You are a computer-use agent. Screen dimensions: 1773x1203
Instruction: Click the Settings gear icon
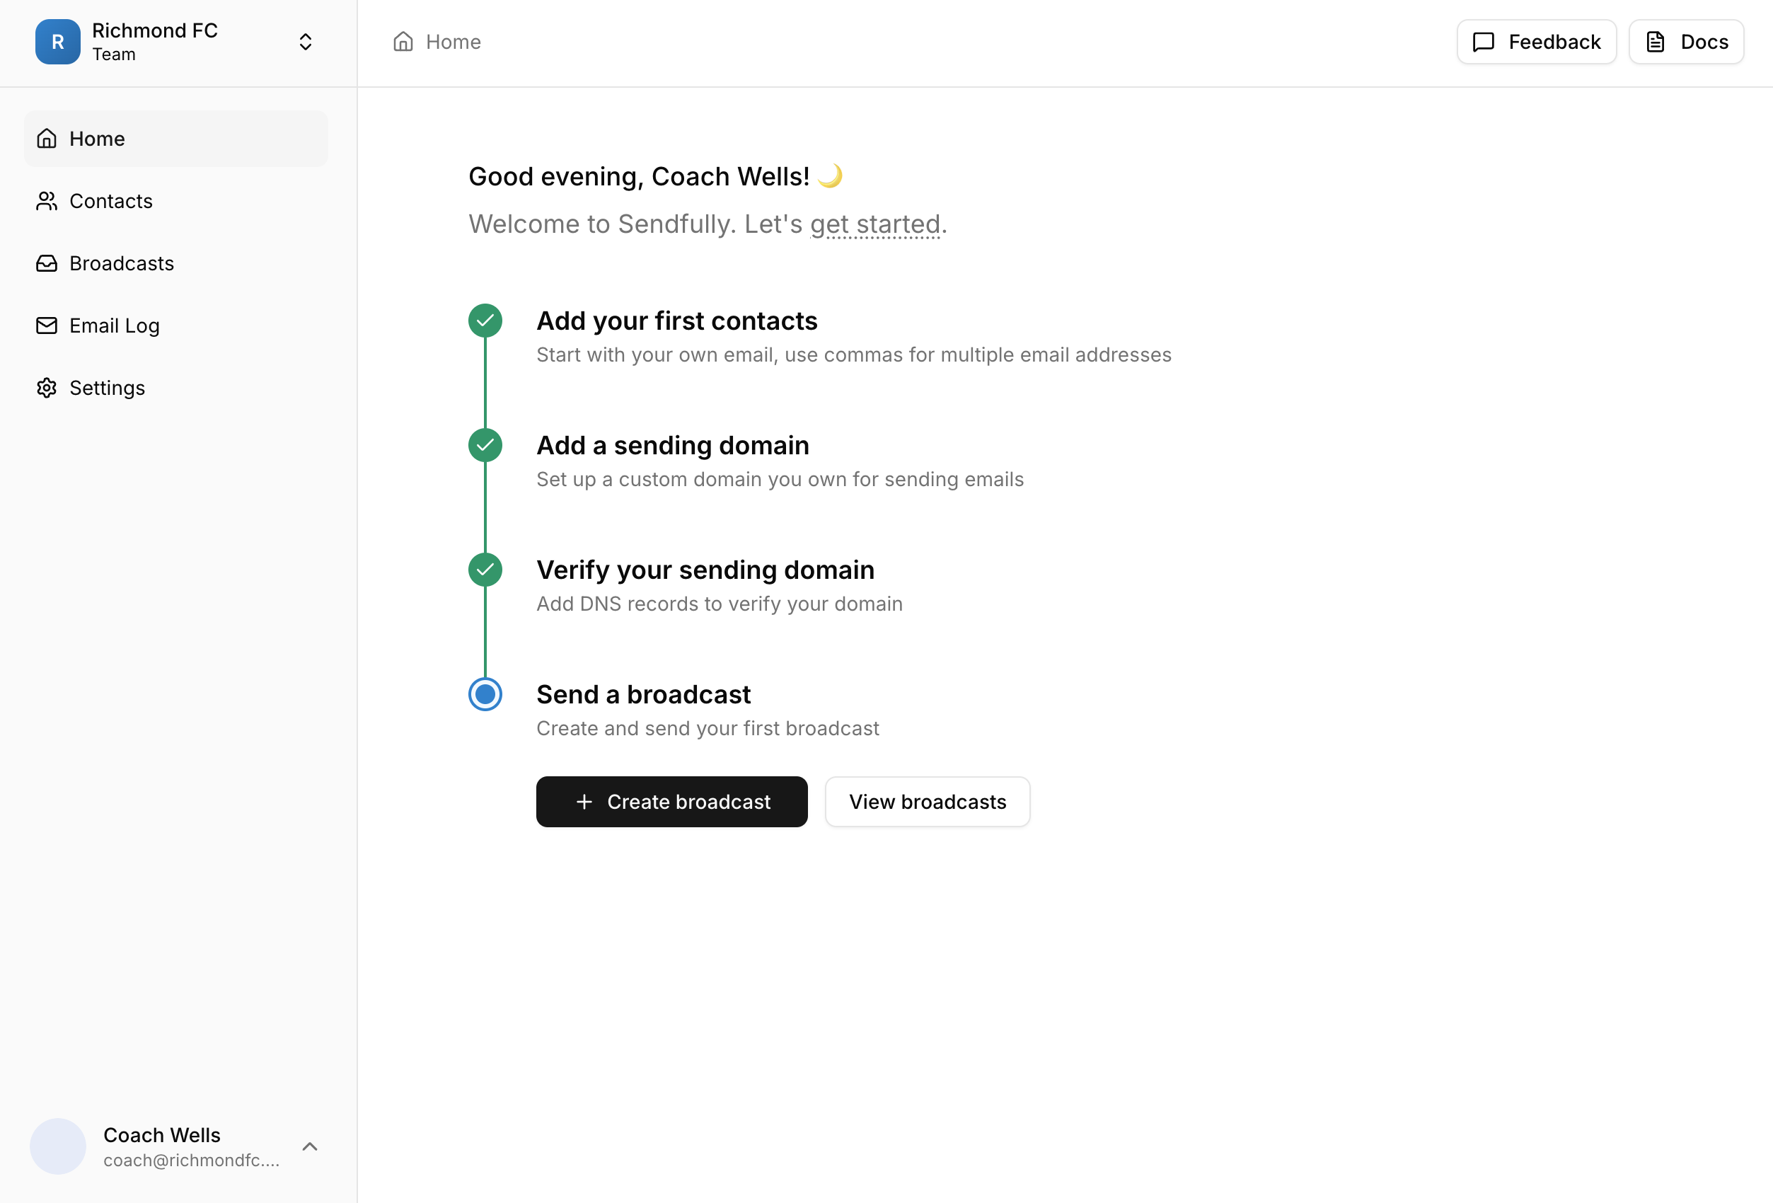point(47,388)
